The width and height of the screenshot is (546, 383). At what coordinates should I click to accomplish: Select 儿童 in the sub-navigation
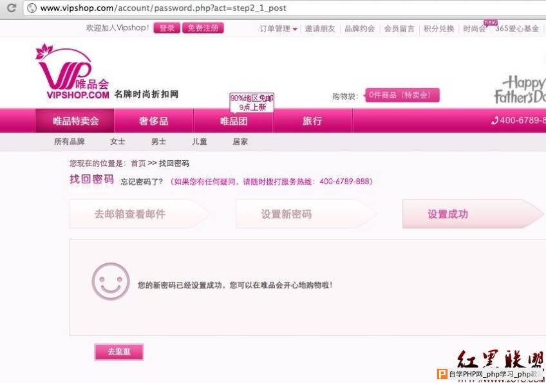[x=200, y=142]
